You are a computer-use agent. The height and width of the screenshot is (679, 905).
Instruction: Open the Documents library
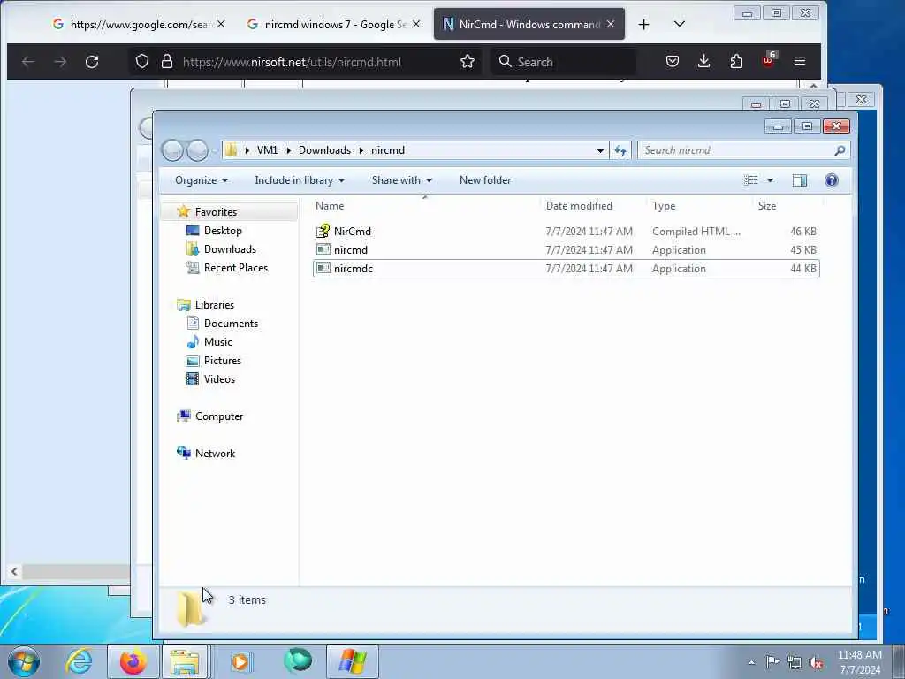tap(231, 324)
